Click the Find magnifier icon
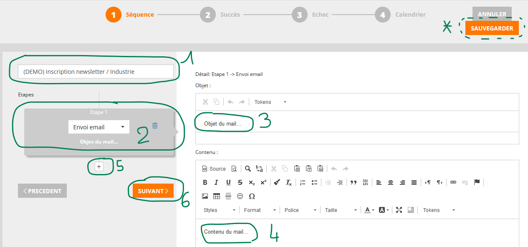Image resolution: width=528 pixels, height=247 pixels. click(248, 169)
